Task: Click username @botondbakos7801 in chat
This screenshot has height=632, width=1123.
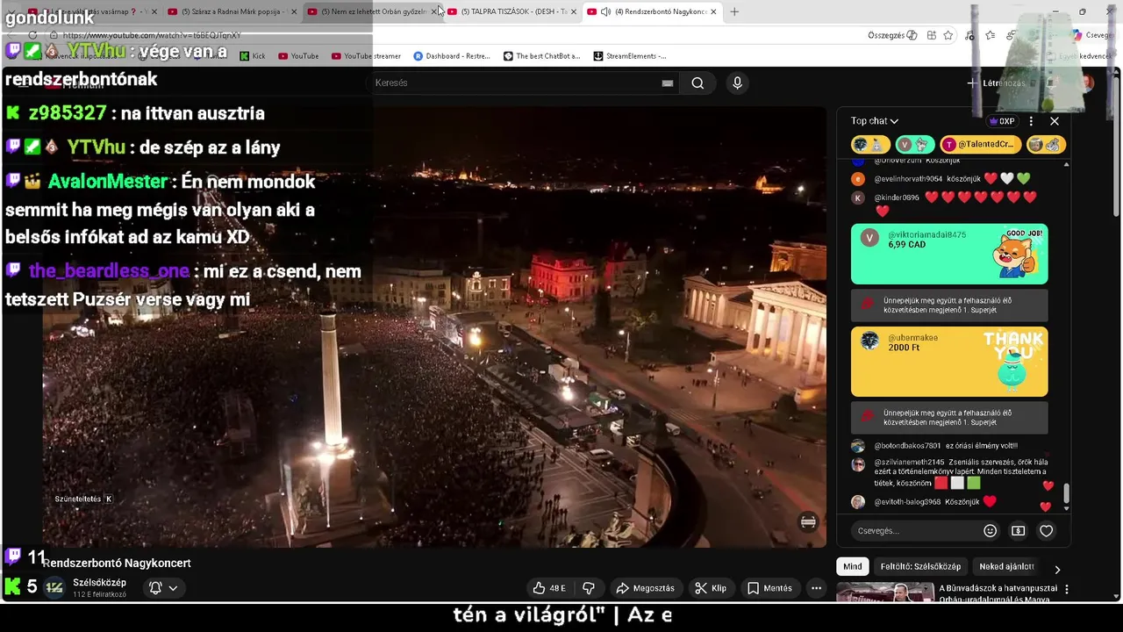Action: click(x=907, y=446)
